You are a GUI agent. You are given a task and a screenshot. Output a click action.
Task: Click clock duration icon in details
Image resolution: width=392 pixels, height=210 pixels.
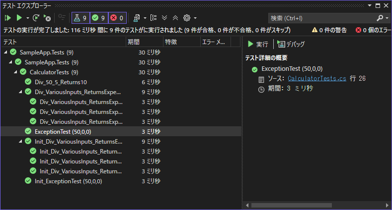261,90
